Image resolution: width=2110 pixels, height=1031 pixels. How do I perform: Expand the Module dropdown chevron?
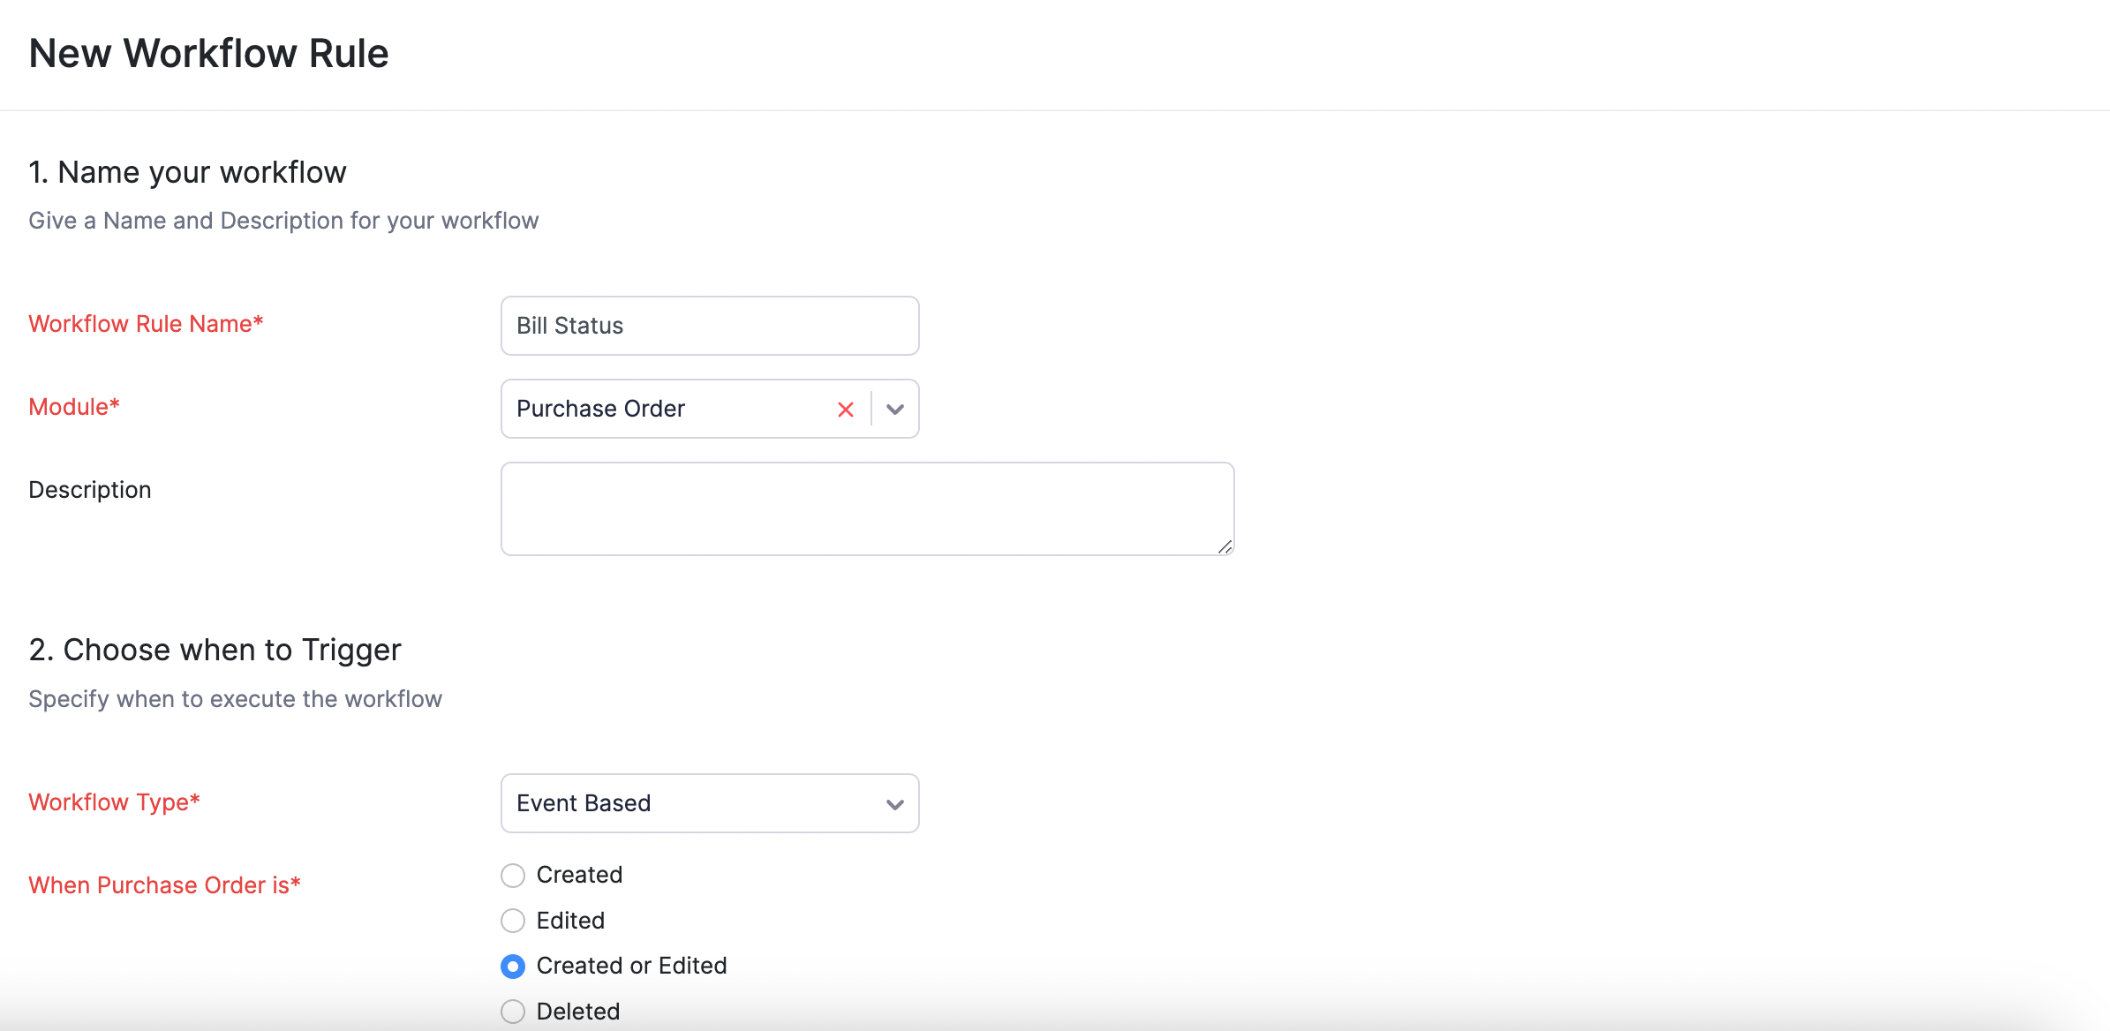(x=895, y=410)
